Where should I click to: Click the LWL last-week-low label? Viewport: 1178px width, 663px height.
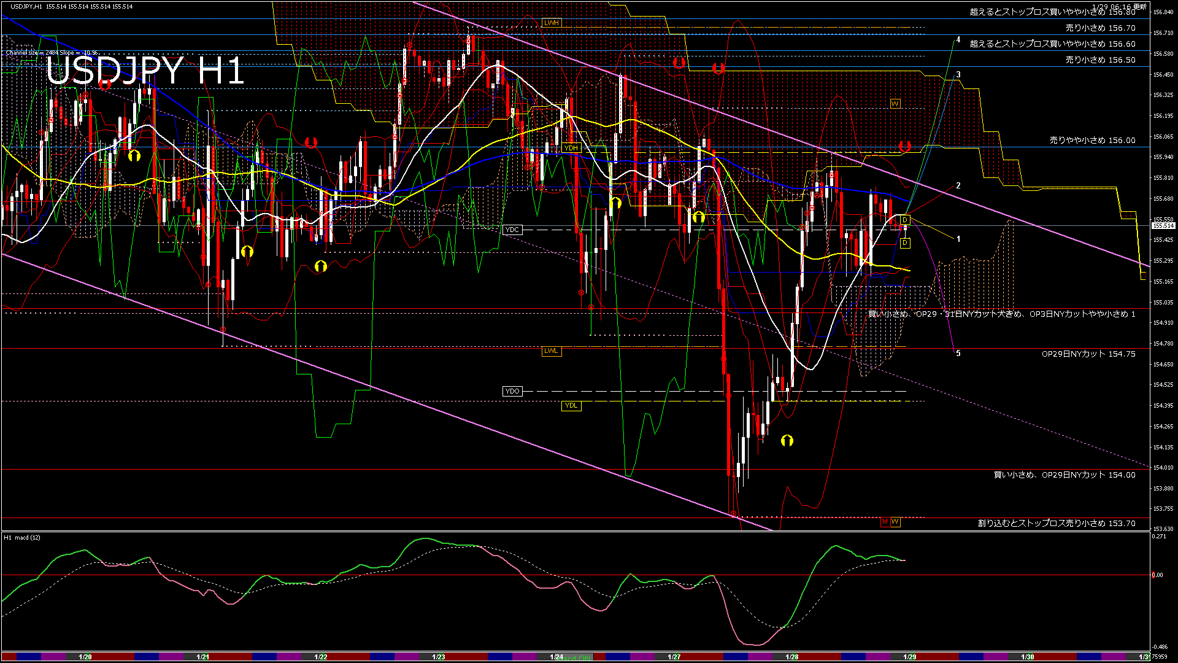(552, 351)
